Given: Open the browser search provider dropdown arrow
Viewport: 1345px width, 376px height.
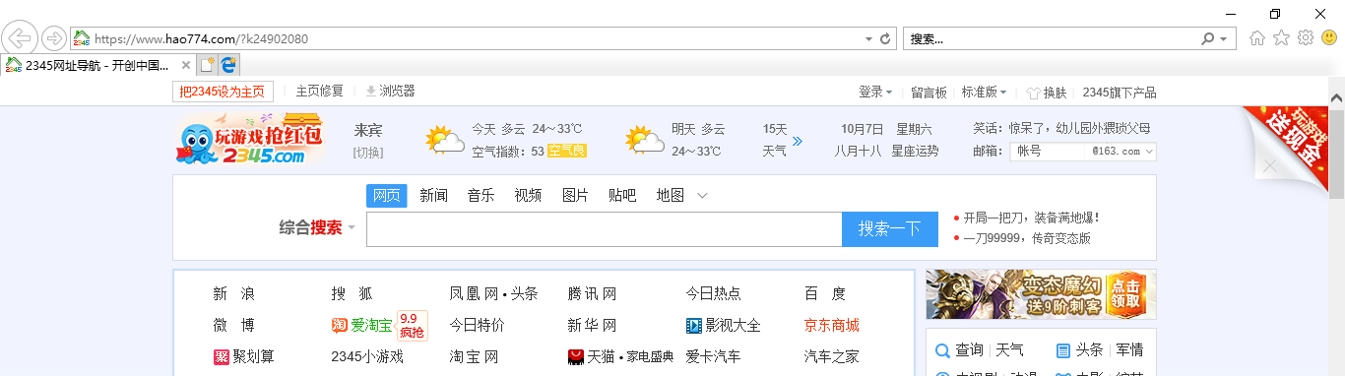Looking at the screenshot, I should coord(1223,39).
